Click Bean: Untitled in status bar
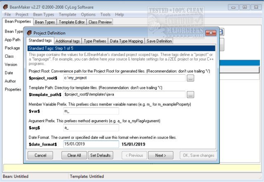 (16, 177)
